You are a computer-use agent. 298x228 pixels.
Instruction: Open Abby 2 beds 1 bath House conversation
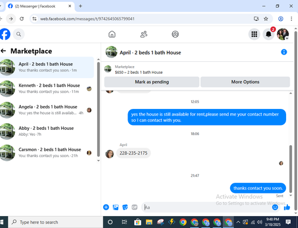pyautogui.click(x=47, y=131)
